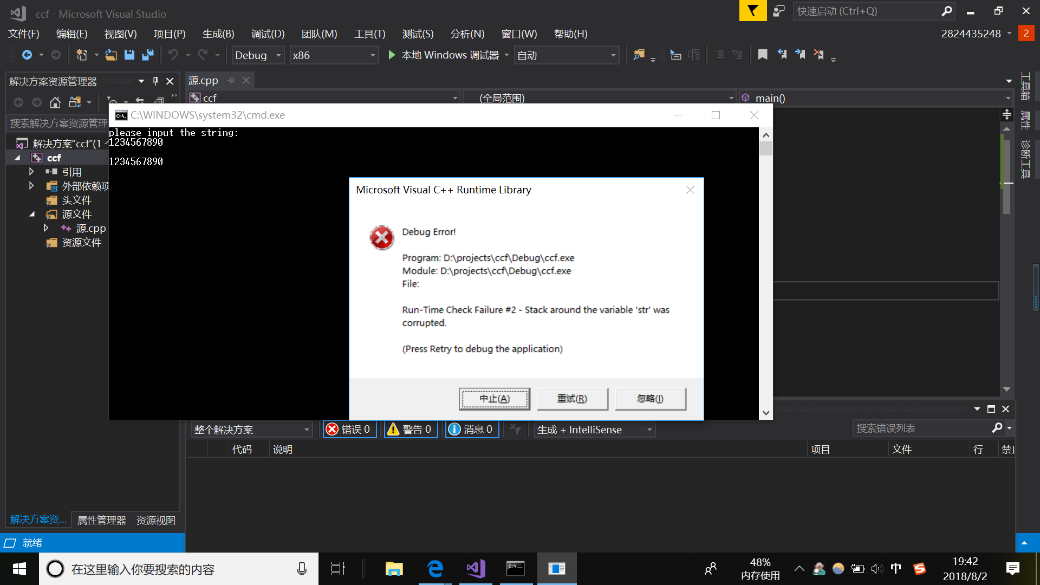
Task: Clear all bookmarks with red X icon
Action: [x=818, y=55]
